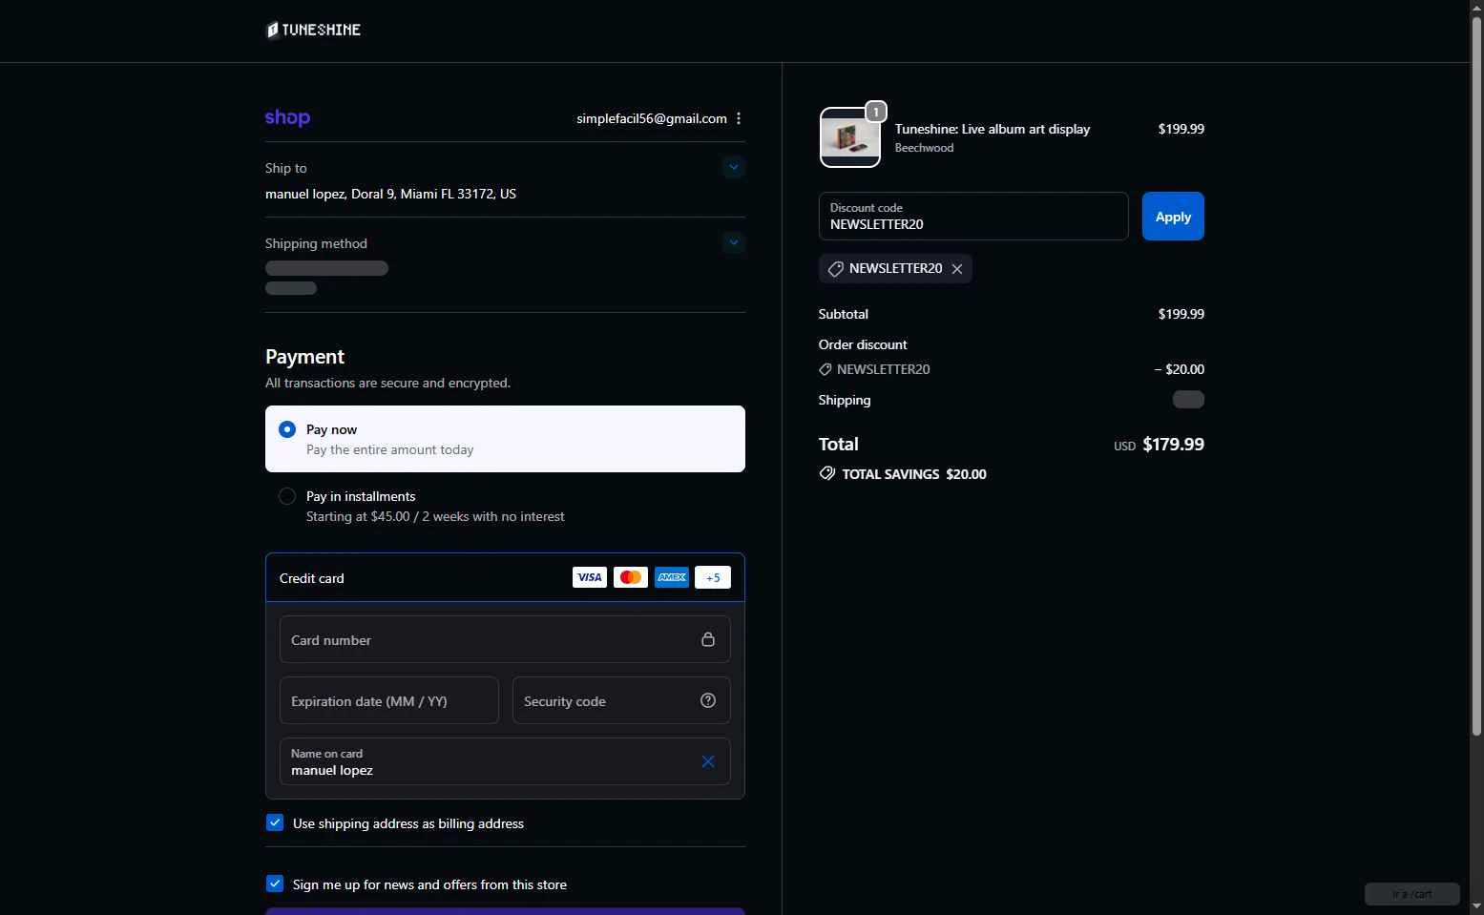
Task: Click the total amount $179.99
Action: [x=1173, y=444]
